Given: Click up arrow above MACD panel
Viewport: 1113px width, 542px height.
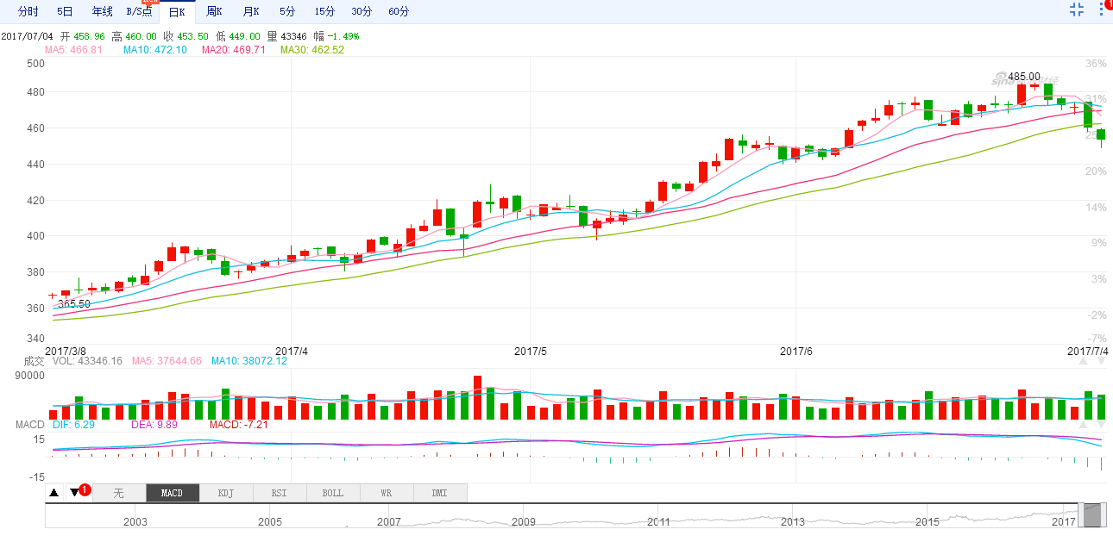Looking at the screenshot, I should (x=1083, y=425).
